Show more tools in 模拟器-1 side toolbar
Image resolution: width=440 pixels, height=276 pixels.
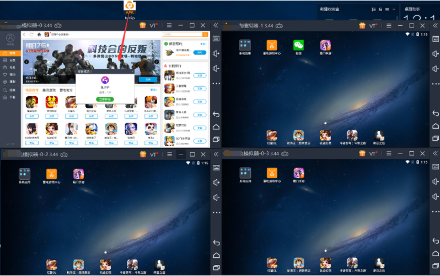pyautogui.click(x=436, y=84)
